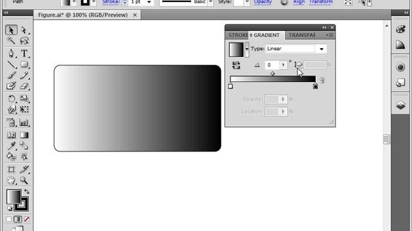Set paint mode to Gradient

click(17, 219)
